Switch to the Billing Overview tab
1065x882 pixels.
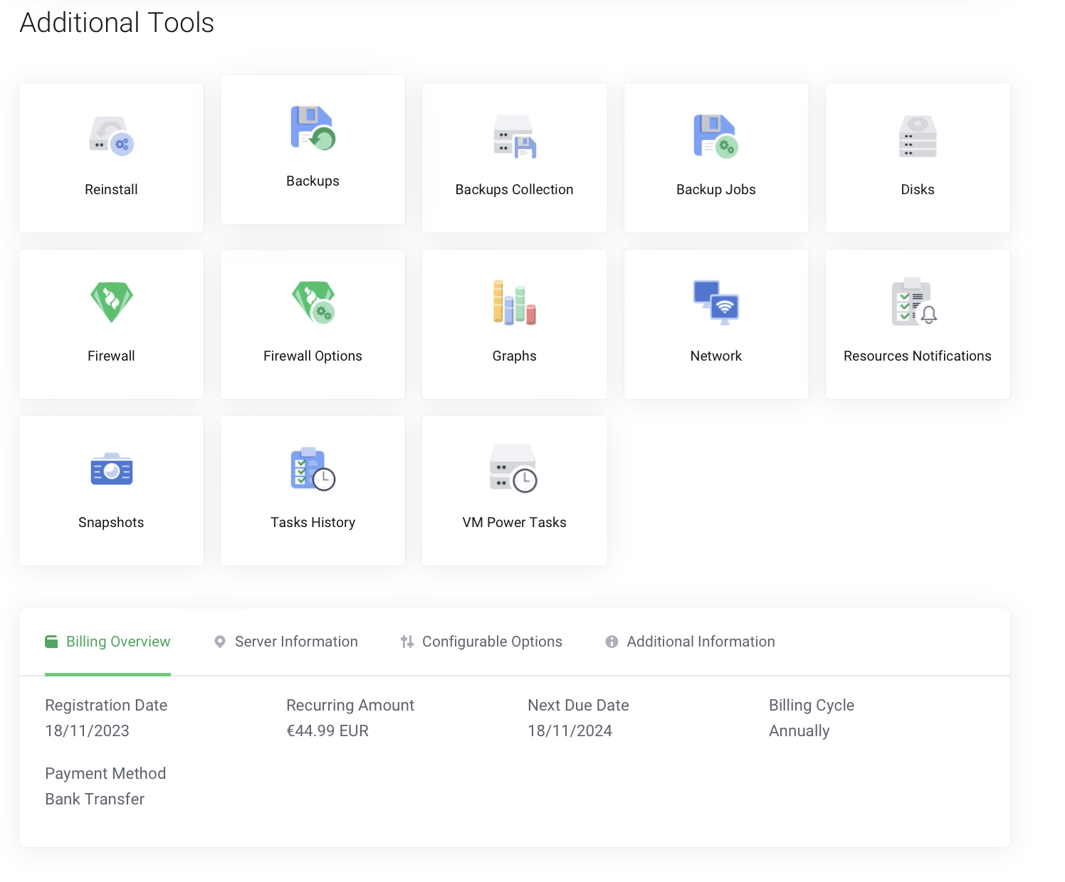(108, 642)
